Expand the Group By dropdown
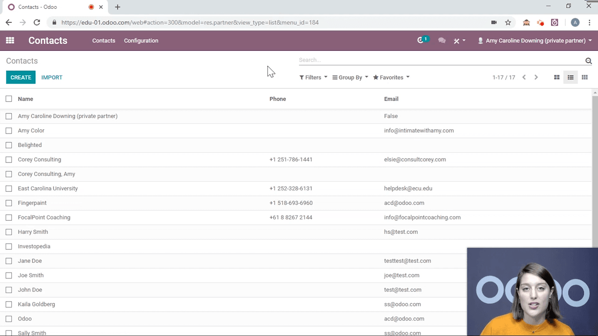 [x=349, y=77]
